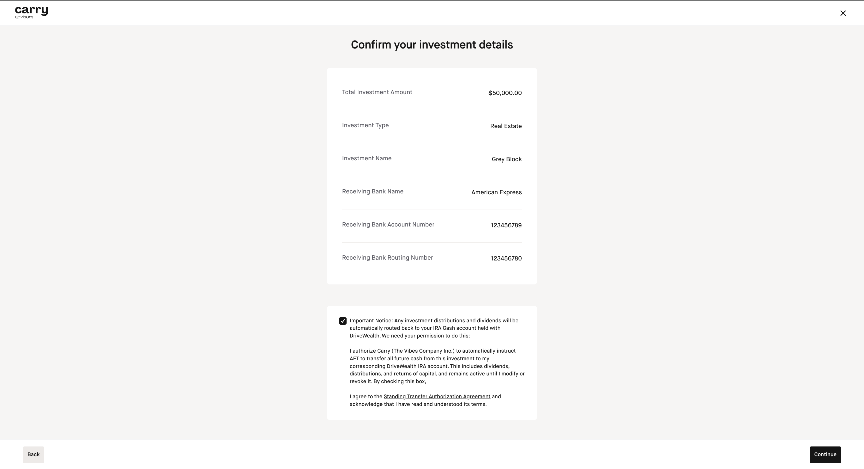Click the page heading Confirm your investment details
The width and height of the screenshot is (864, 469).
pos(432,45)
